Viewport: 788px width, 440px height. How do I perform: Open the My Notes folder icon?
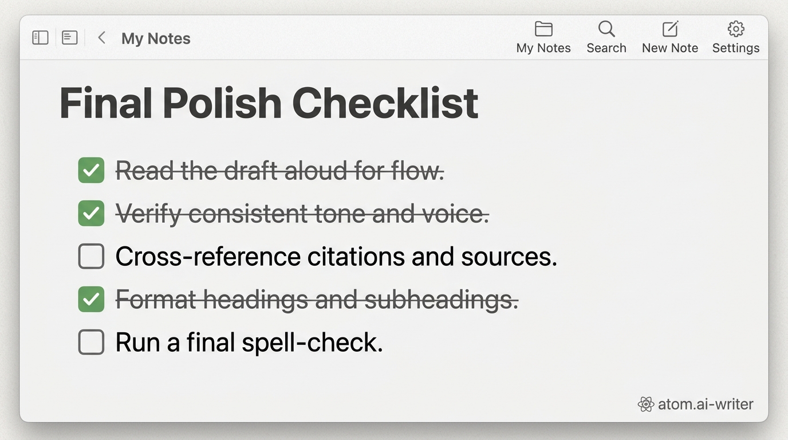click(x=543, y=29)
